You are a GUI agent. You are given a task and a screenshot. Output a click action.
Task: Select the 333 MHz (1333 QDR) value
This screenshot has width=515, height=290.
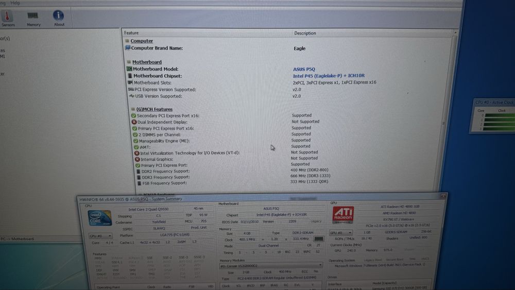(309, 181)
